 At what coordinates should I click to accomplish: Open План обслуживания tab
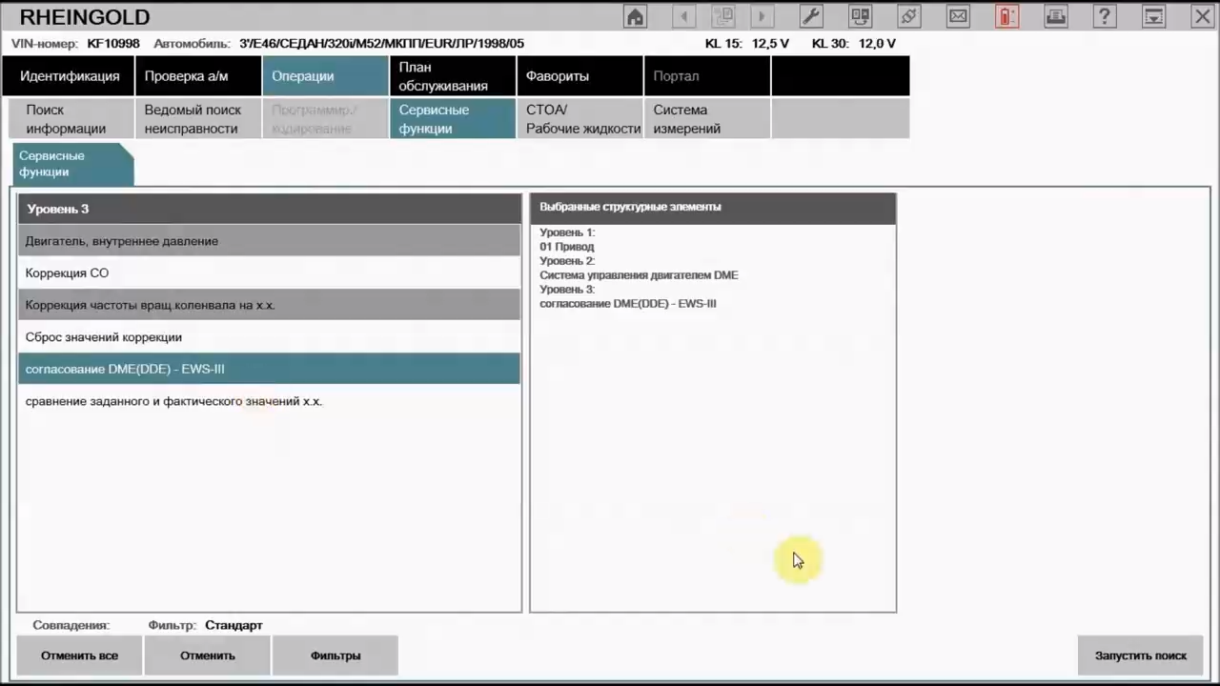(453, 76)
